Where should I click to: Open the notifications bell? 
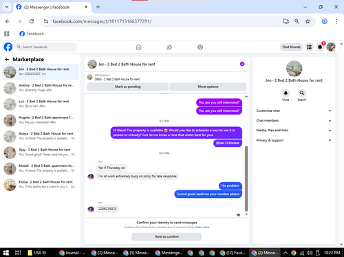click(320, 47)
